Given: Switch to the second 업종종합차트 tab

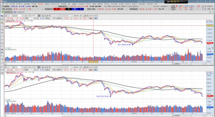Looking at the screenshot, I should tap(19, 12).
